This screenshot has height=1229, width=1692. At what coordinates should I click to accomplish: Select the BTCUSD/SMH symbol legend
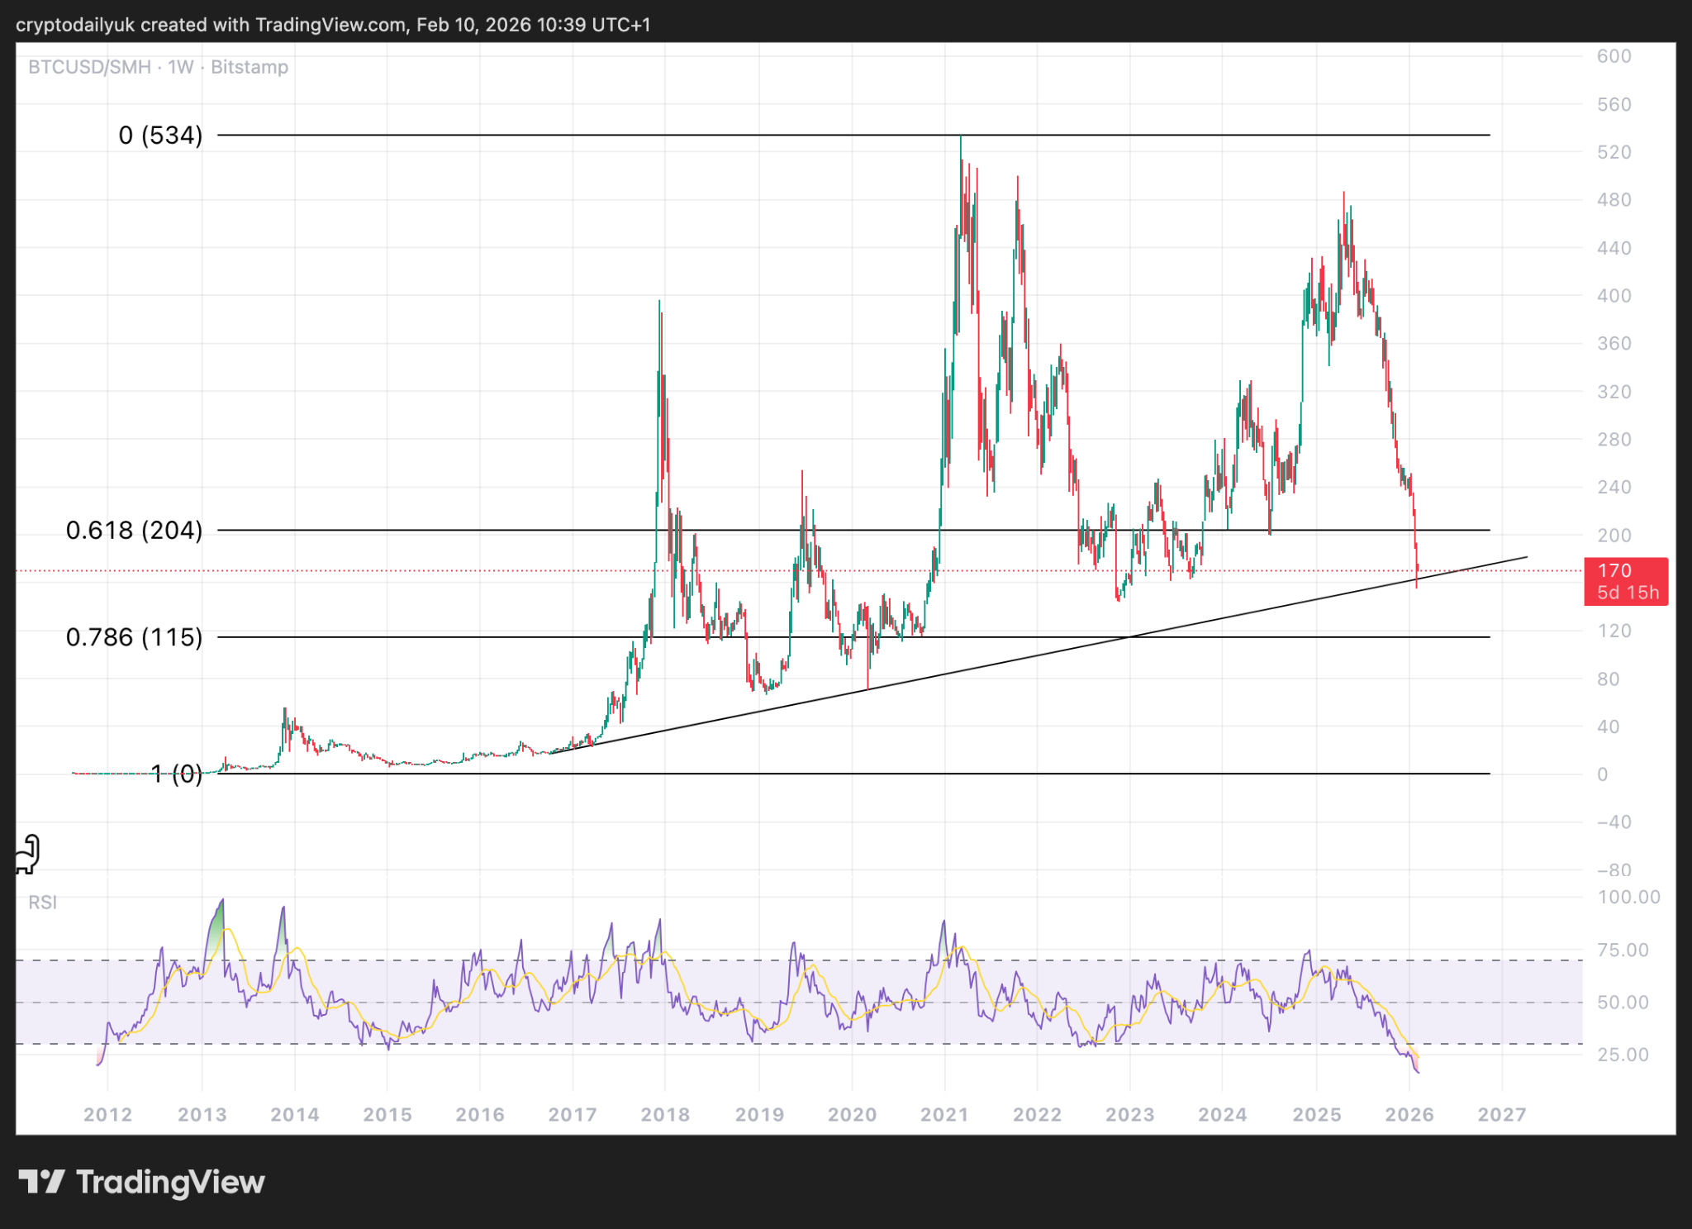158,67
